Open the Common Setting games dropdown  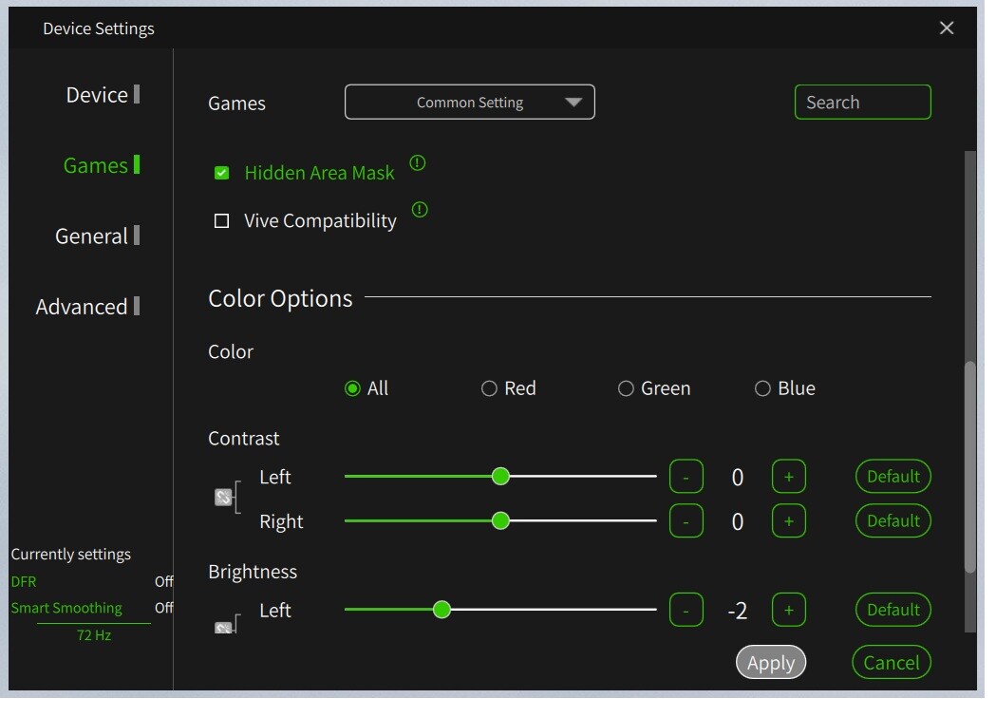click(470, 103)
